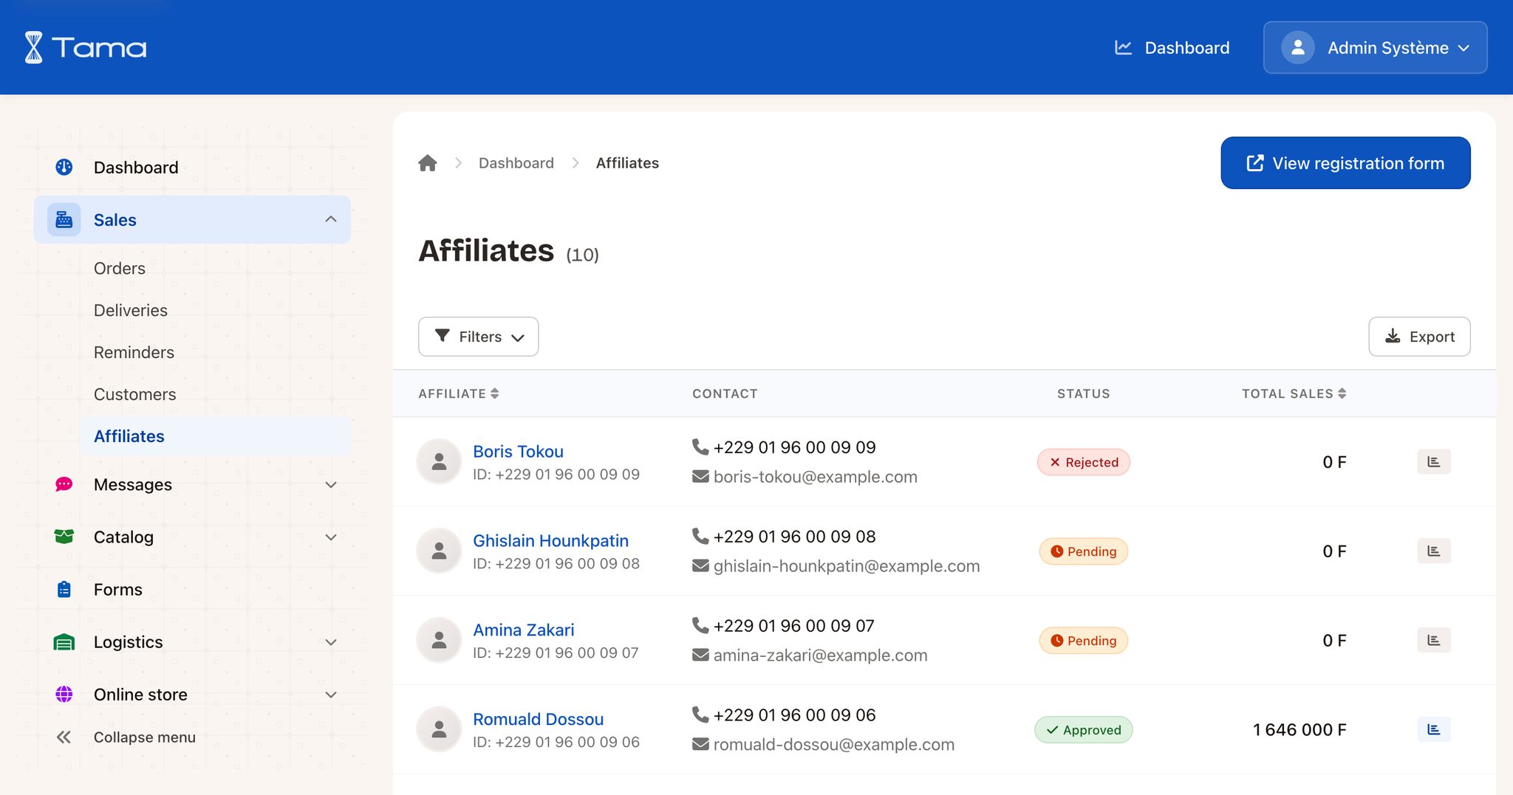The height and width of the screenshot is (795, 1513).
Task: Click Boris Tokou's avatar
Action: coord(439,462)
